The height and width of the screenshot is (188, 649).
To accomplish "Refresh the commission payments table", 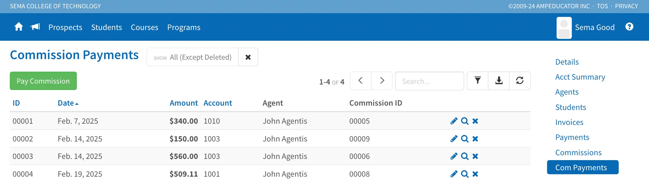I will point(520,81).
